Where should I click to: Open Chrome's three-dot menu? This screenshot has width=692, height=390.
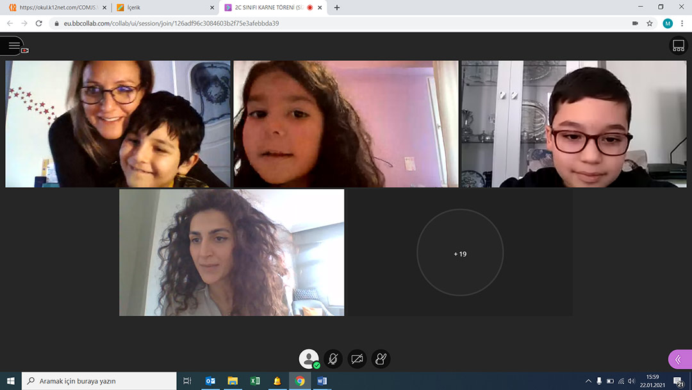pos(683,23)
